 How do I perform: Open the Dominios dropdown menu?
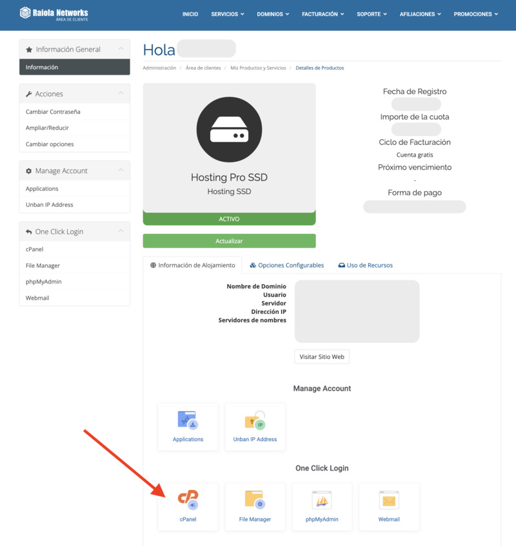273,14
